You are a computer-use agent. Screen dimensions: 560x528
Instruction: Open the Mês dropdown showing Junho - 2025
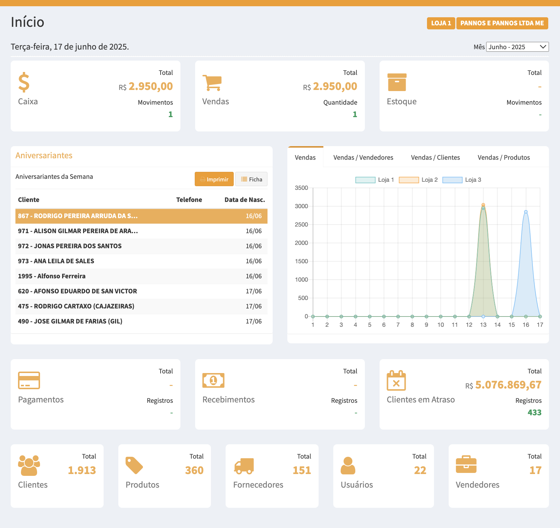click(517, 47)
